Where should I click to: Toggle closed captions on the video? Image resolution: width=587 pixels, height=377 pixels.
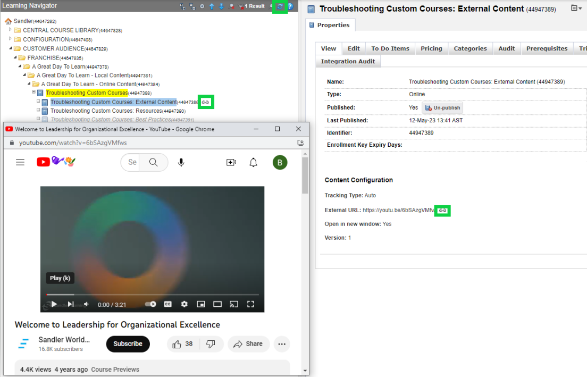point(167,304)
